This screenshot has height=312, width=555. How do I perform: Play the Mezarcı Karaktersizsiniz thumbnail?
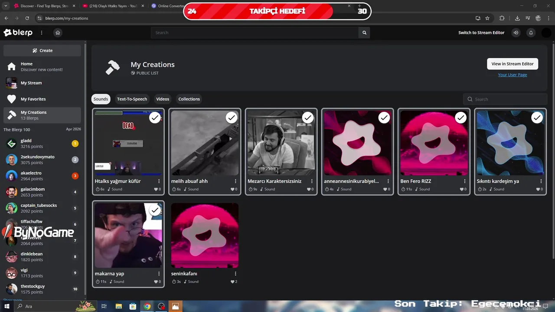coord(281,143)
